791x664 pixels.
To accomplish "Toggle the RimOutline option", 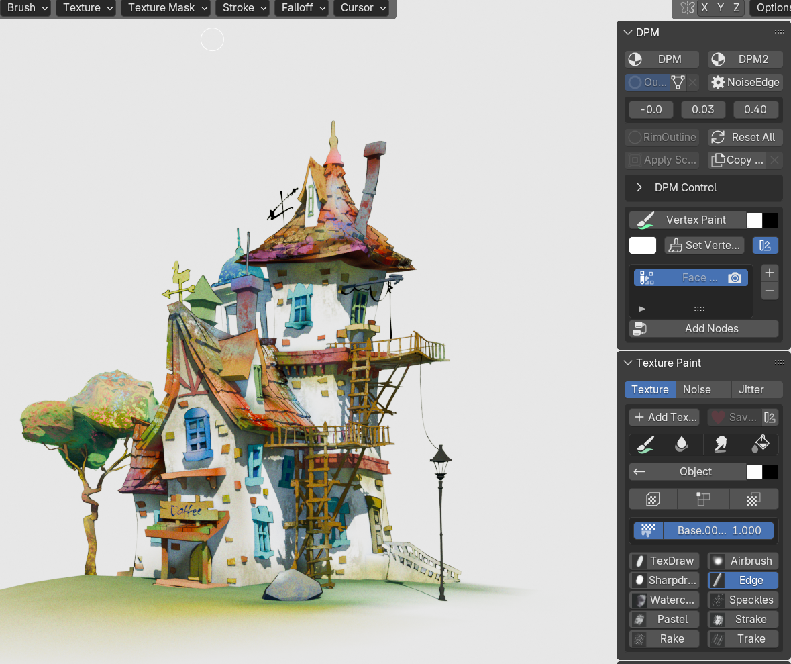I will tap(662, 138).
